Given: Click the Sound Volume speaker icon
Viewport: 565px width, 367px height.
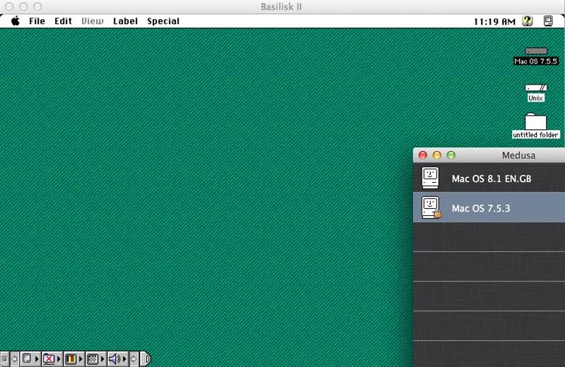Looking at the screenshot, I should coord(114,359).
